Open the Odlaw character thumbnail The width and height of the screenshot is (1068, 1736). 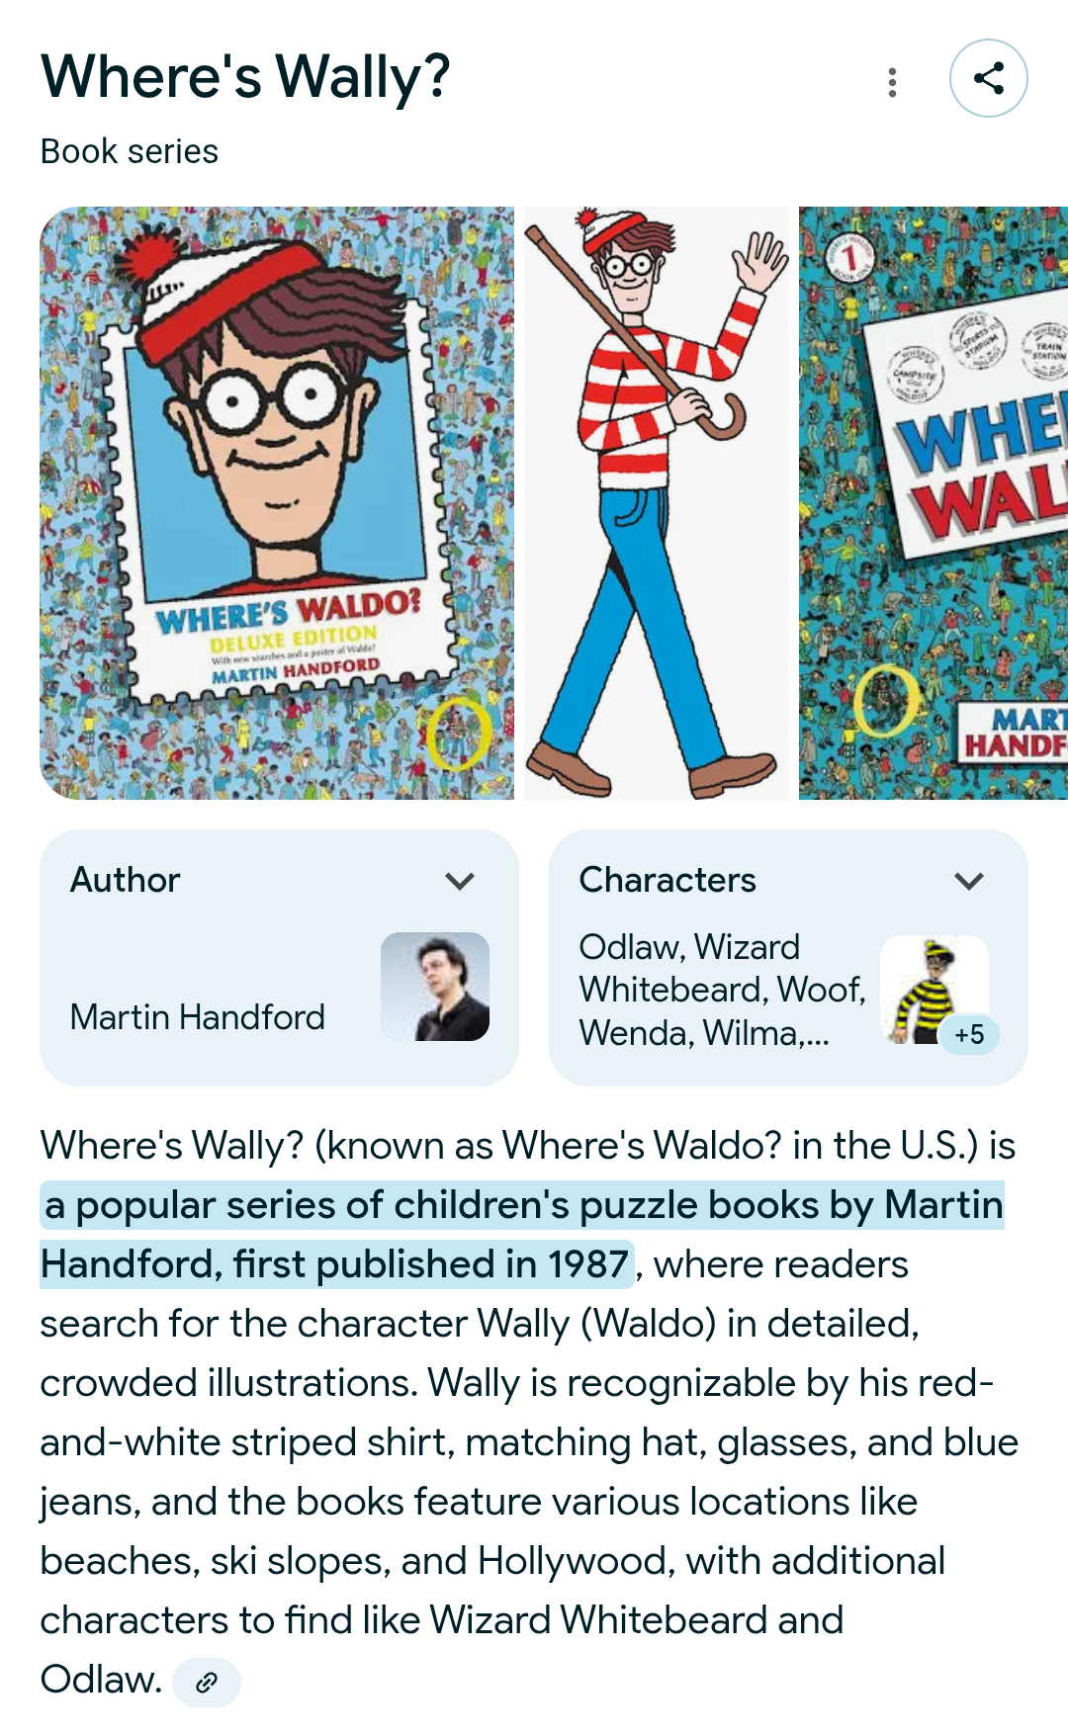click(934, 990)
